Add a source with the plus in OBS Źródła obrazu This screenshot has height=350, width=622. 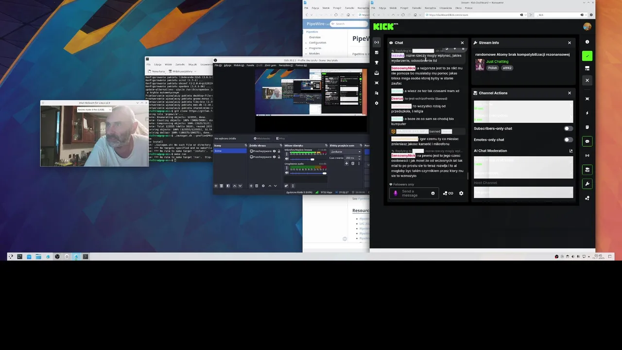click(251, 186)
